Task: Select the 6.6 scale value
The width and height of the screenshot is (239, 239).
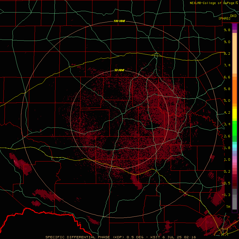Action: tap(227, 77)
